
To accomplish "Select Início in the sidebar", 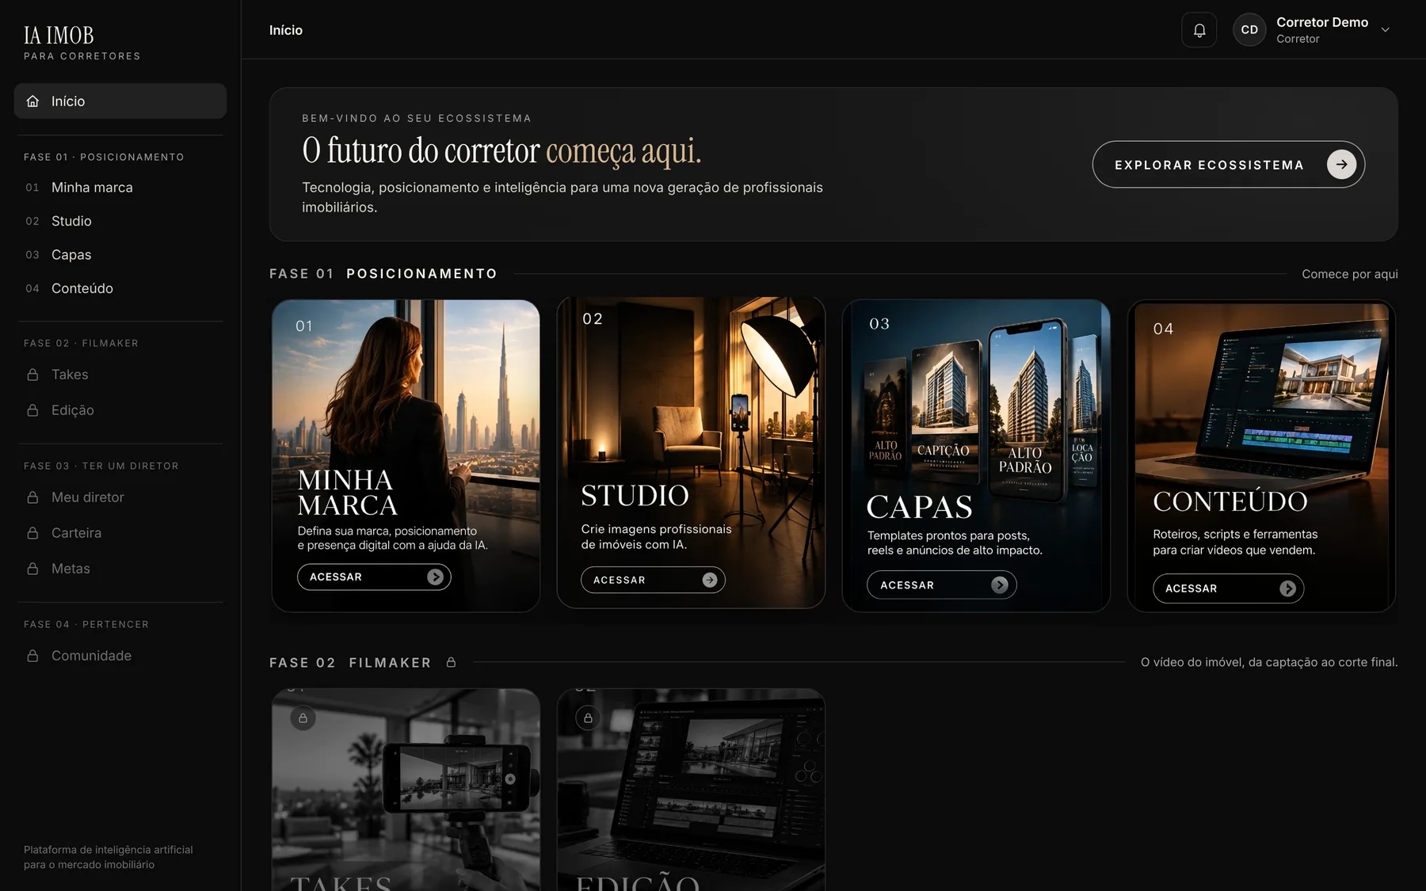I will [x=120, y=101].
